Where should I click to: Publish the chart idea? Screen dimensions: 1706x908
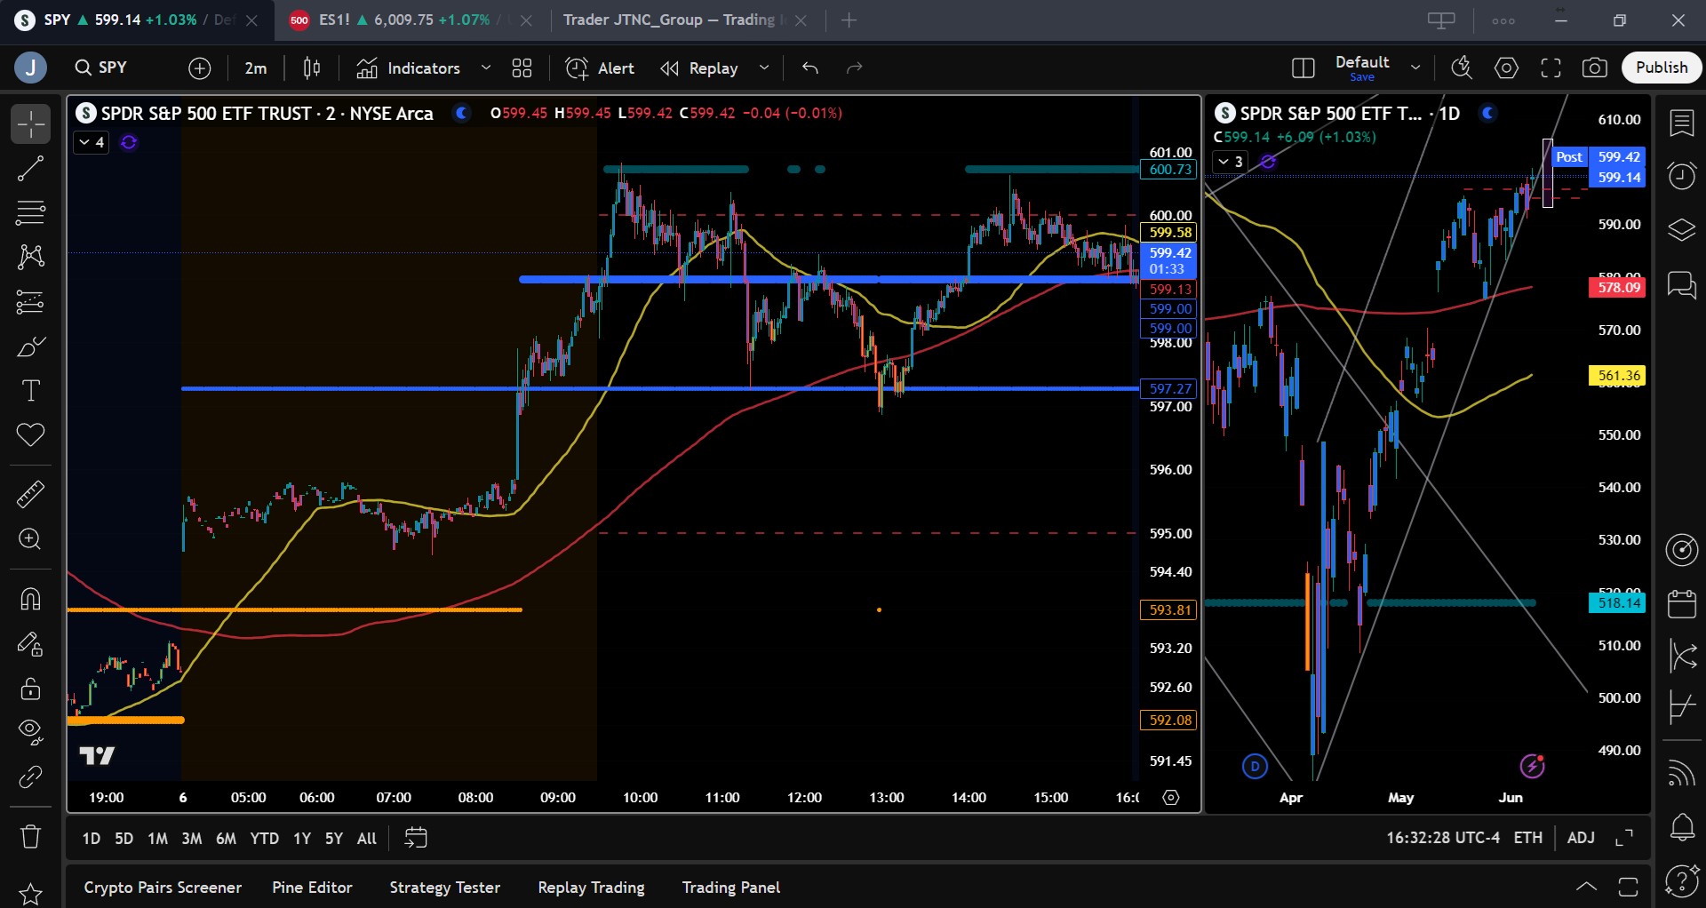click(x=1662, y=68)
